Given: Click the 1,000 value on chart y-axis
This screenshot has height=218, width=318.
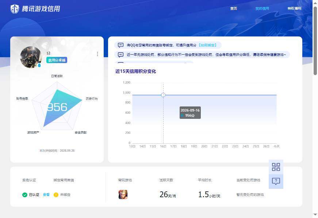Looking at the screenshot, I should (x=127, y=93).
